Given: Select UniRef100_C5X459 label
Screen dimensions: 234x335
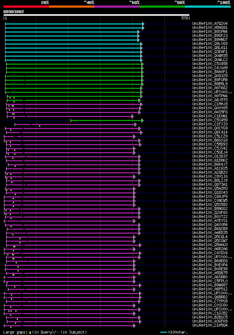Looking at the screenshot, I should click(210, 120).
